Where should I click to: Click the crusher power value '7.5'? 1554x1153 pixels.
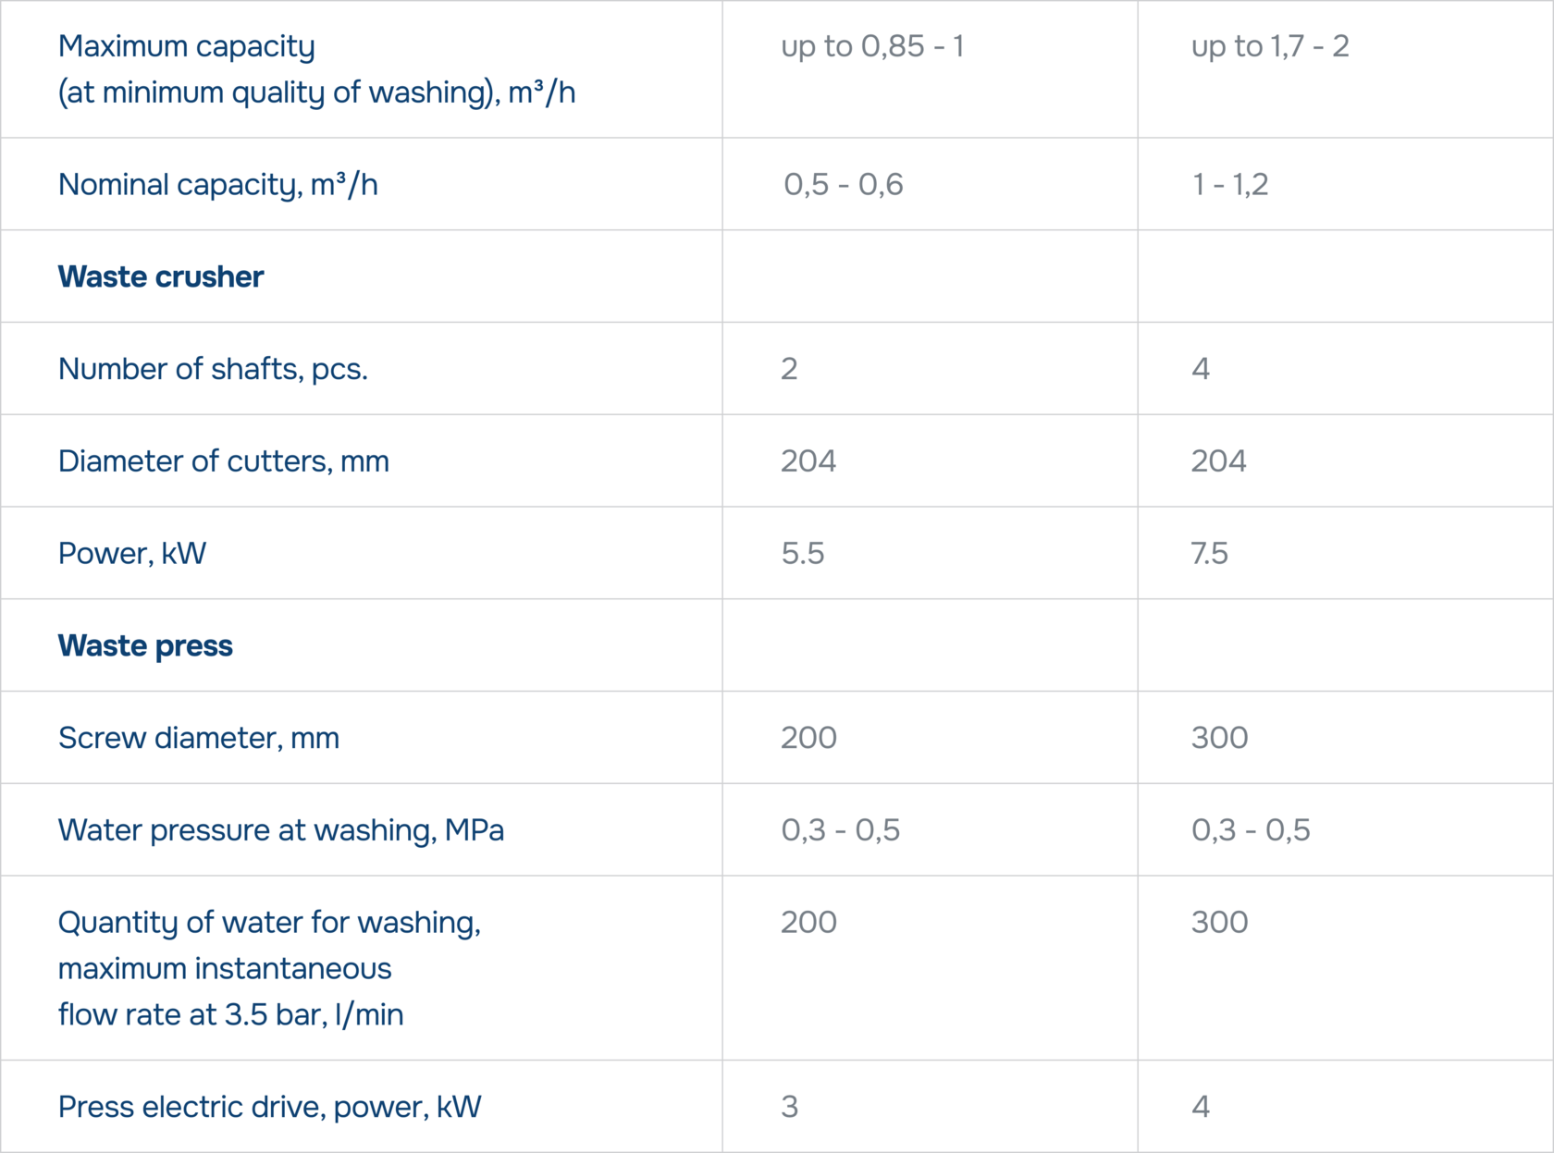tap(1210, 553)
